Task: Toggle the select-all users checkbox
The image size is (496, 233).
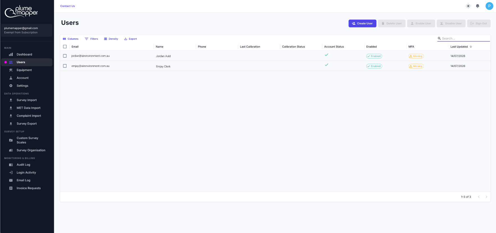Action: 65,47
